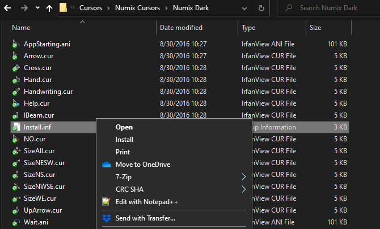
Task: Select the AppStarting.ani file icon
Action: point(16,44)
